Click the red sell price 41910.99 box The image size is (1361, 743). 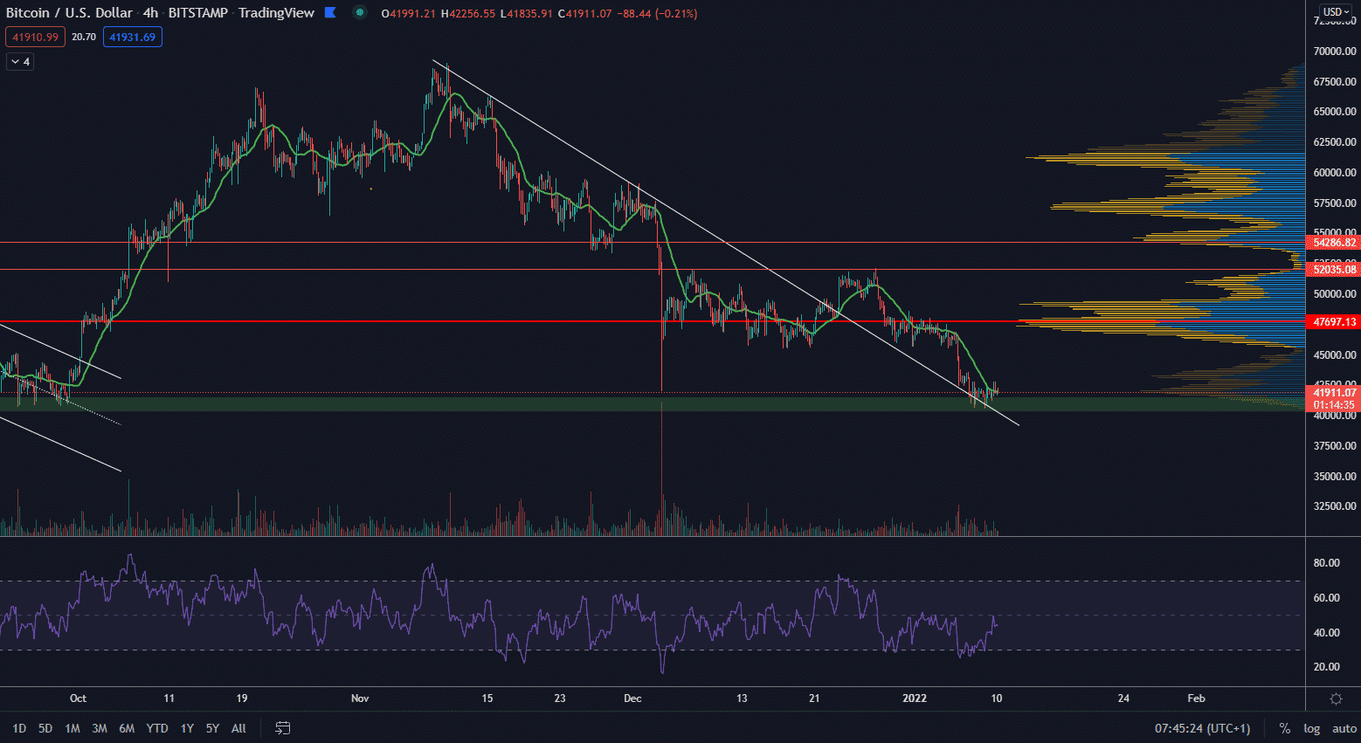coord(35,37)
